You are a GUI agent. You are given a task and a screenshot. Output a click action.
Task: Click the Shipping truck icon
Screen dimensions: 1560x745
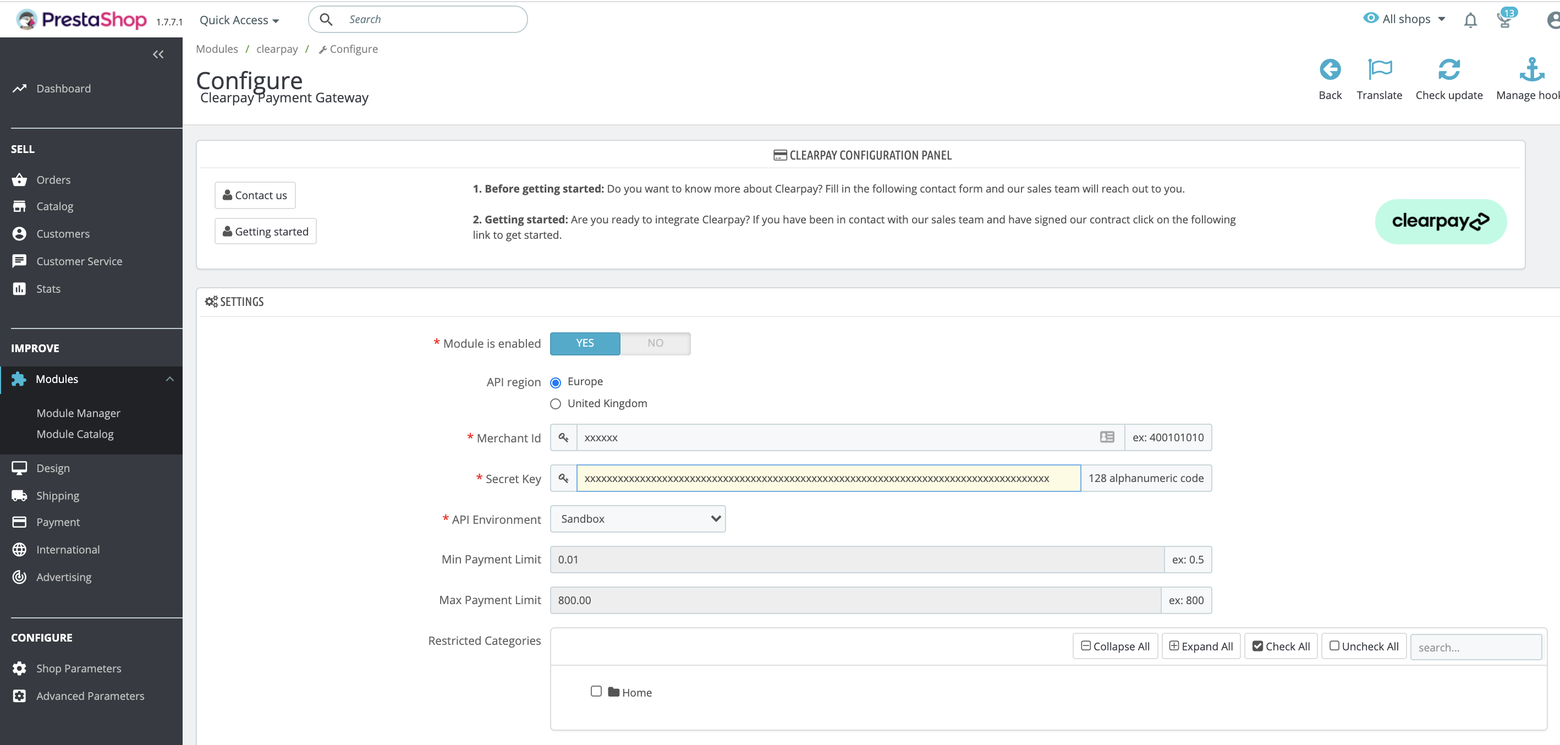19,495
